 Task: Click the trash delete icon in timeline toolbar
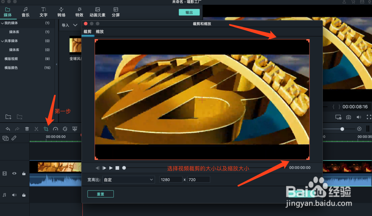tap(27, 129)
